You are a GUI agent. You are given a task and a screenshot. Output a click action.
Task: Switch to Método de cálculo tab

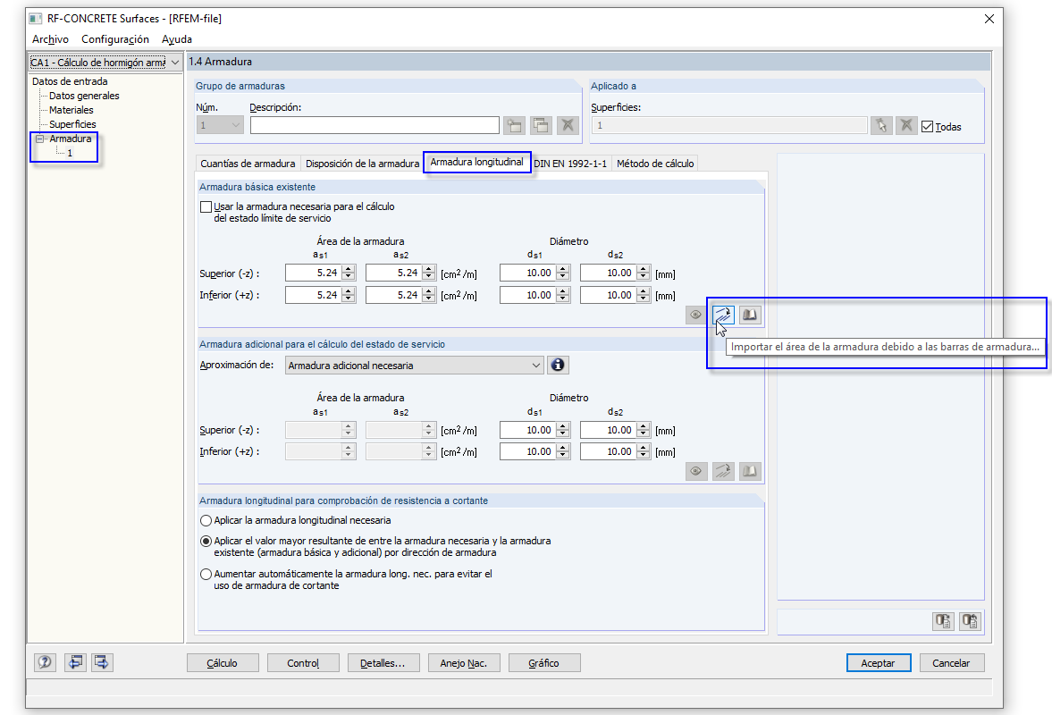[x=655, y=164]
